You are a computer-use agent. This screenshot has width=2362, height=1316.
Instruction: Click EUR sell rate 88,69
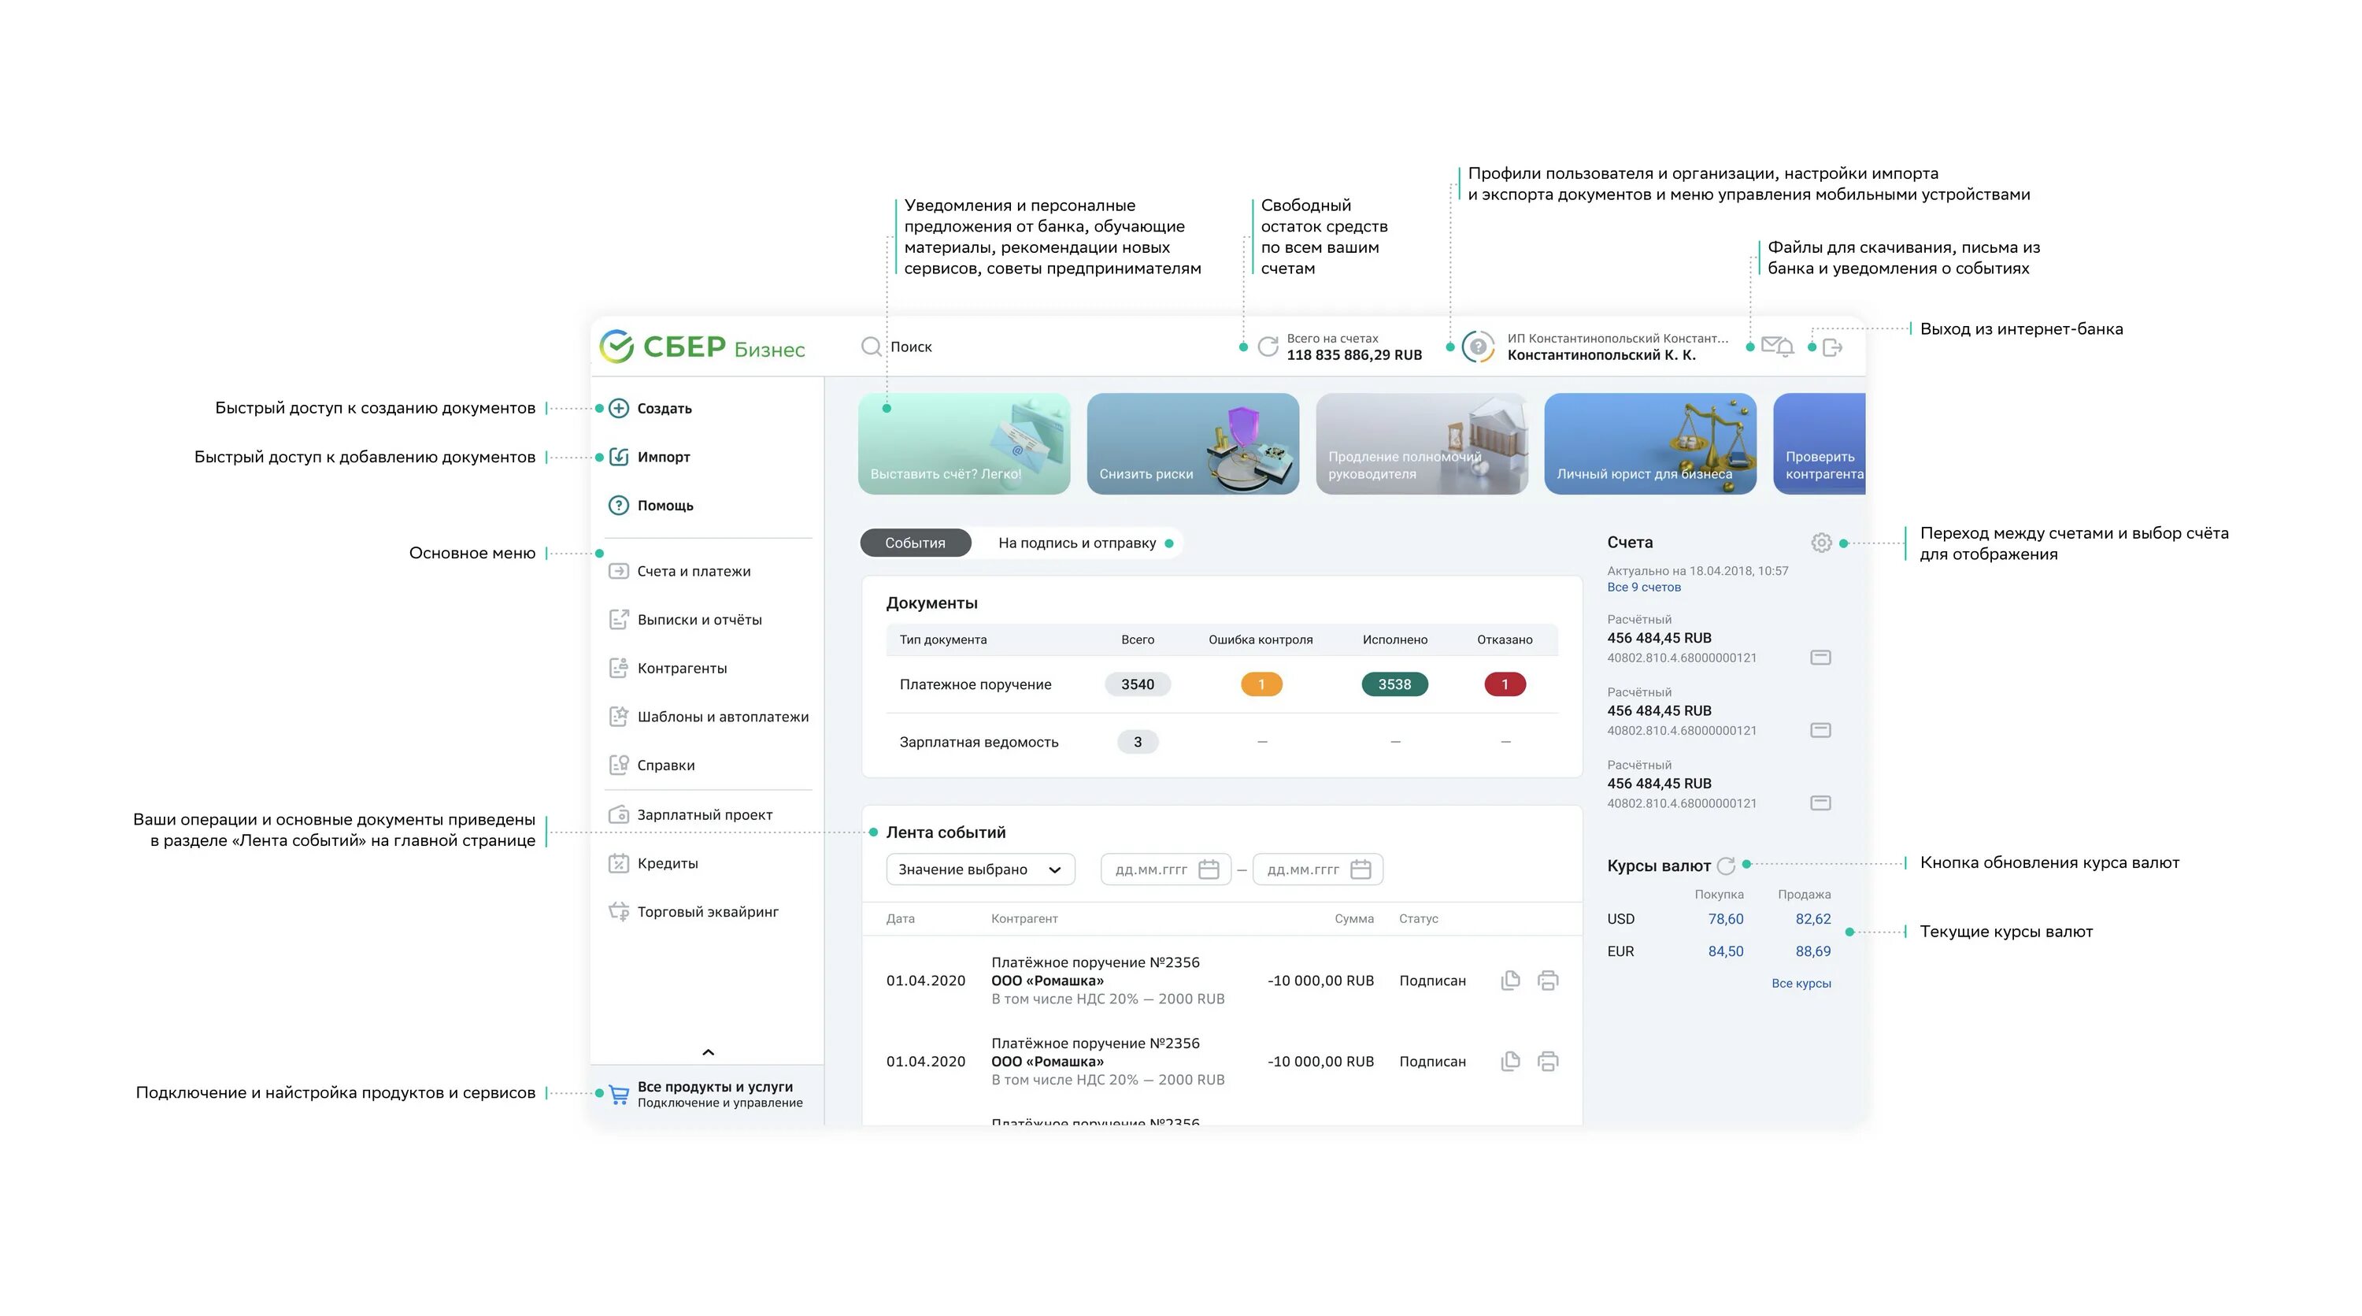[x=1812, y=951]
